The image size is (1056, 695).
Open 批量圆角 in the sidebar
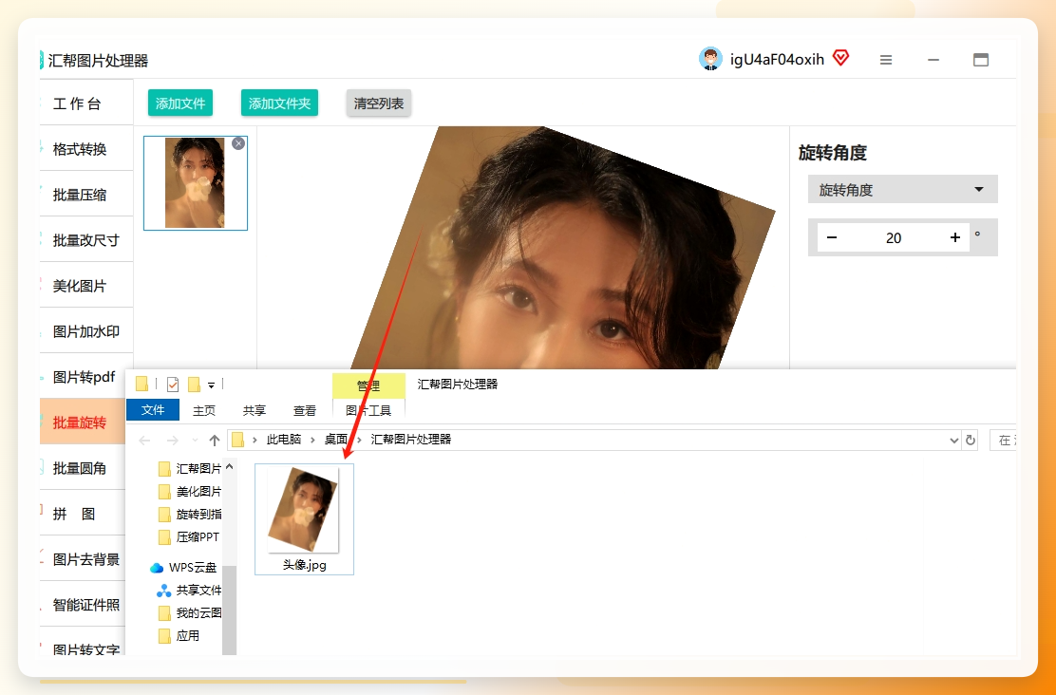(83, 468)
